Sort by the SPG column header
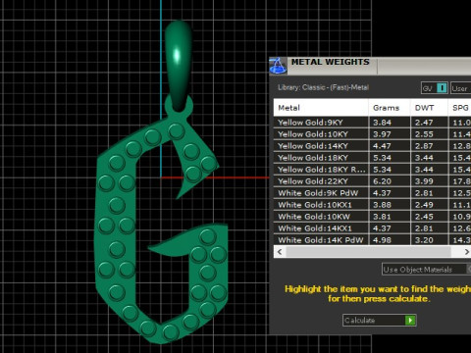The height and width of the screenshot is (353, 471). click(x=460, y=108)
